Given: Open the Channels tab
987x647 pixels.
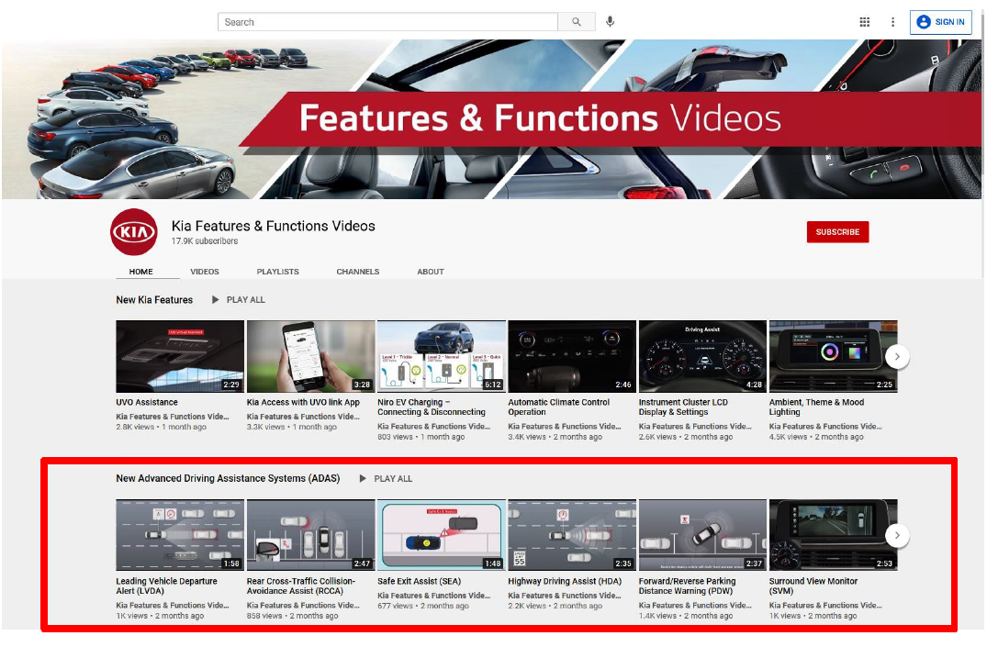Looking at the screenshot, I should coord(357,272).
